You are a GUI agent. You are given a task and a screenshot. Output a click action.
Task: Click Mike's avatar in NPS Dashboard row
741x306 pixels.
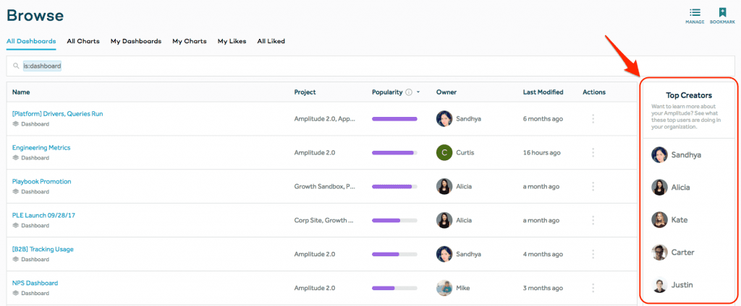pyautogui.click(x=444, y=288)
